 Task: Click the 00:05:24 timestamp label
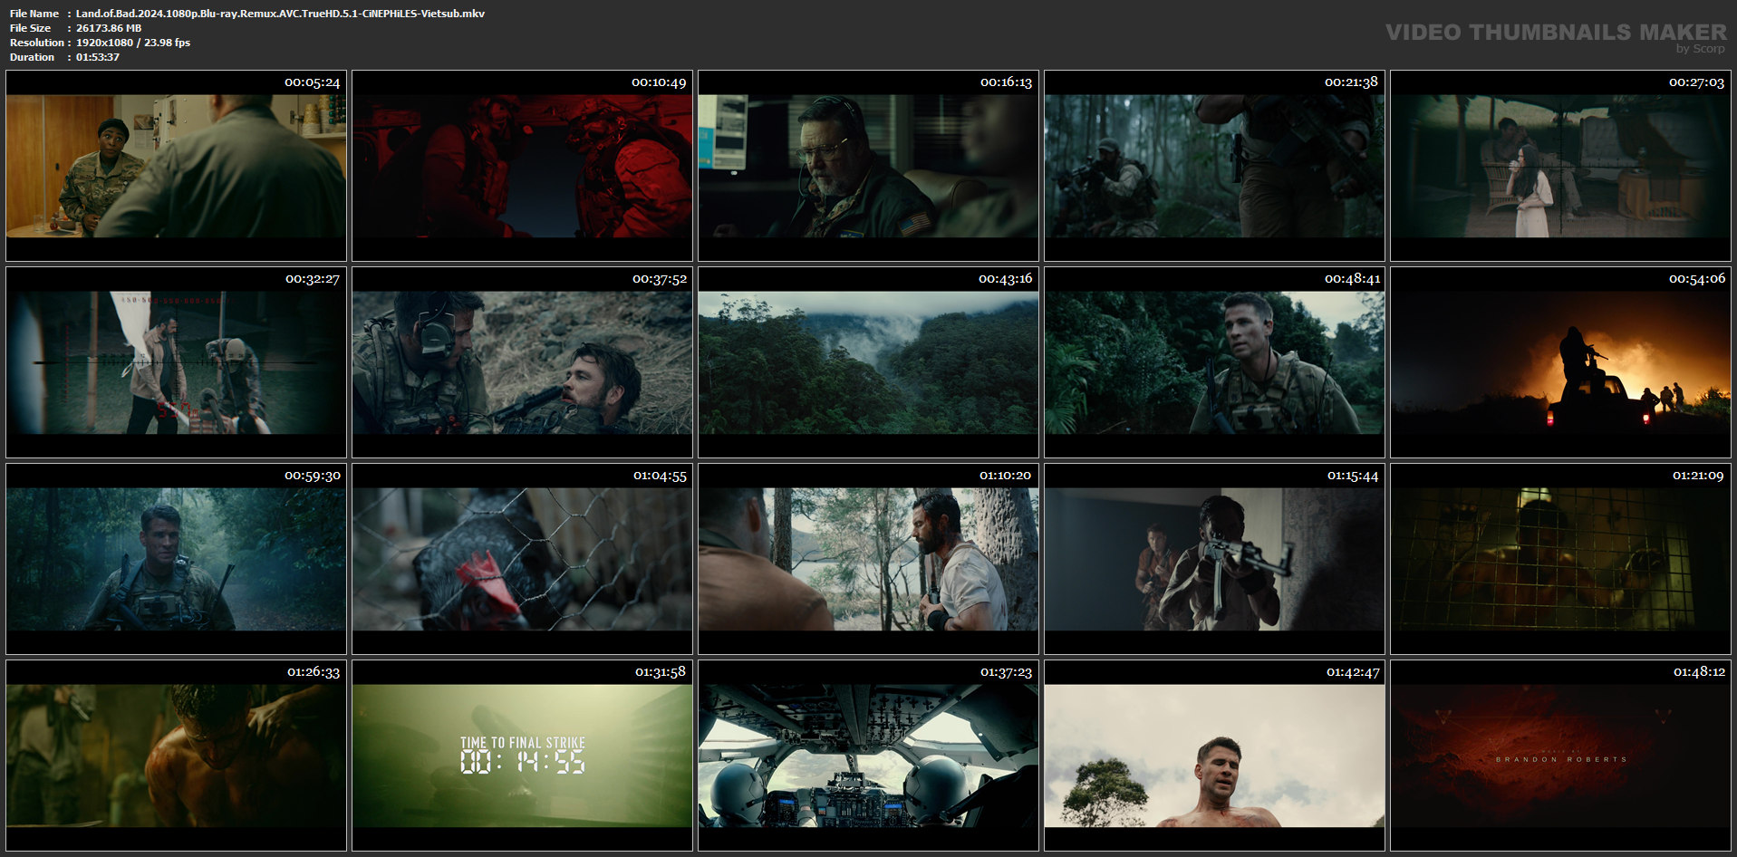313,82
